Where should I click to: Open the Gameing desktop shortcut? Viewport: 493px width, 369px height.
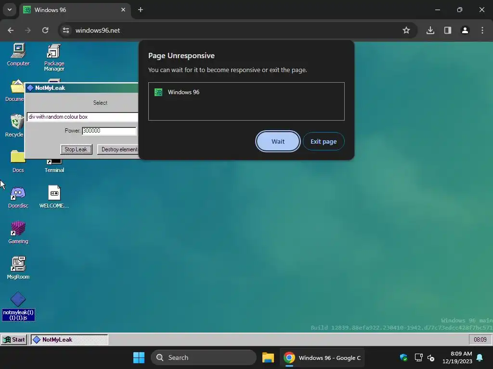(x=18, y=233)
